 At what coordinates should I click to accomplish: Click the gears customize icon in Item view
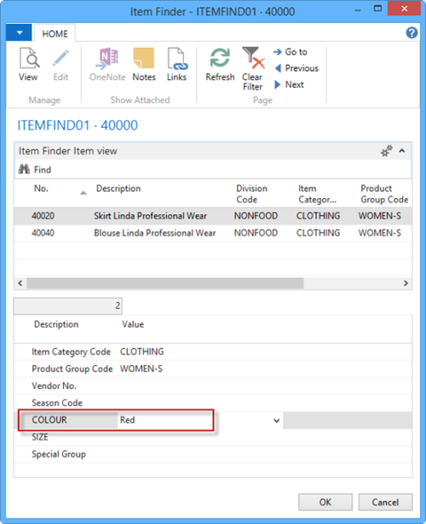click(387, 151)
